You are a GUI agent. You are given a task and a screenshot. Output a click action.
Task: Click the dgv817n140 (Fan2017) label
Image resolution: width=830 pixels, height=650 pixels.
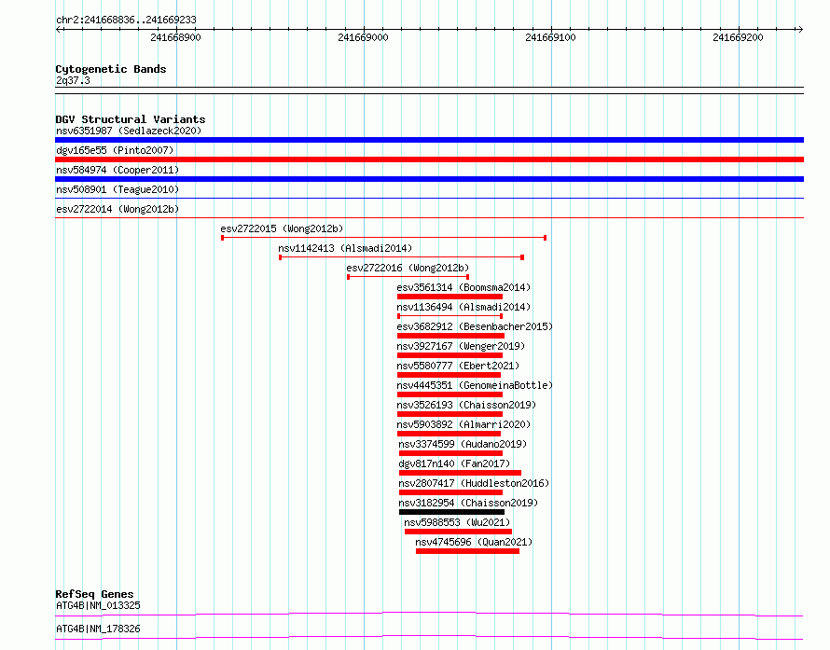click(454, 463)
